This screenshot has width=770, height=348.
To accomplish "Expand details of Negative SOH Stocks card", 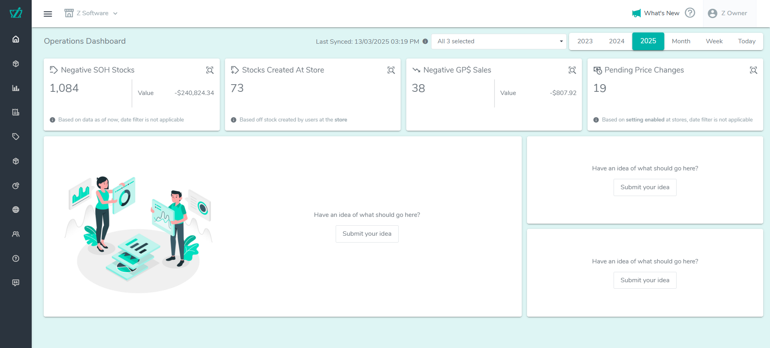I will (x=210, y=70).
